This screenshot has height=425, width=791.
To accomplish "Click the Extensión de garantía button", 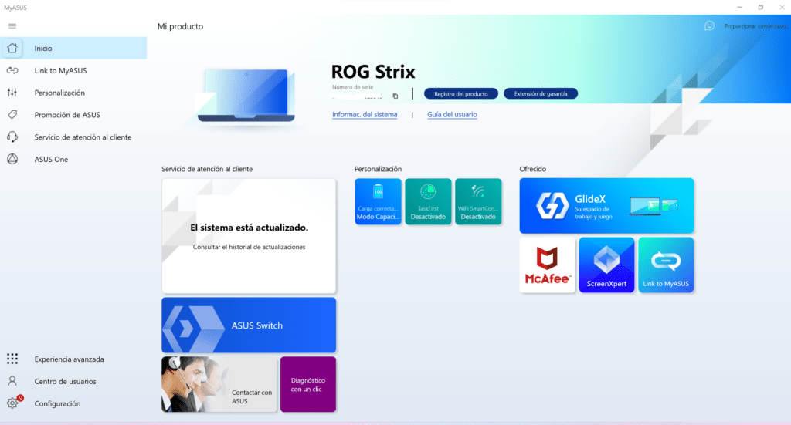I will click(x=540, y=93).
